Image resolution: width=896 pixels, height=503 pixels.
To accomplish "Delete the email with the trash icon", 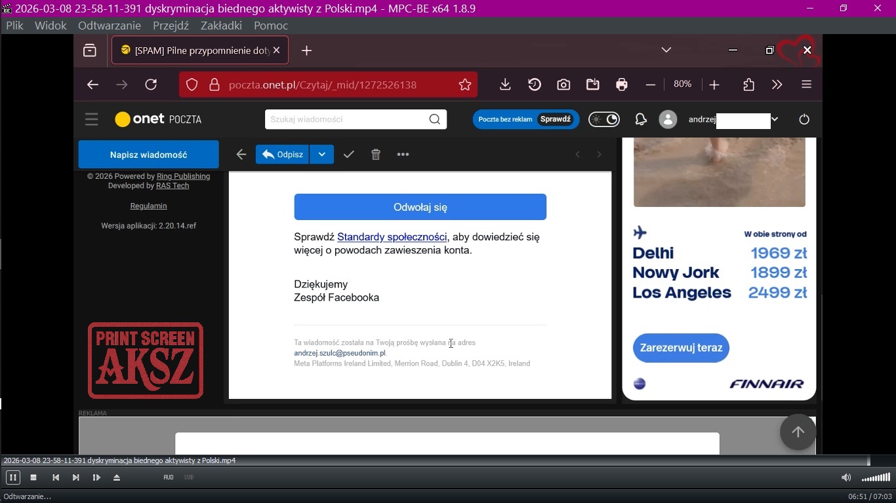I will pos(376,155).
